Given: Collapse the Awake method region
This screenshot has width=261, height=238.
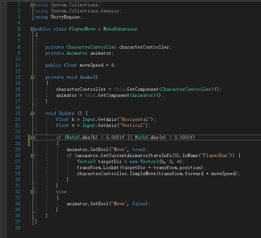Looking at the screenshot, I should [x=32, y=77].
